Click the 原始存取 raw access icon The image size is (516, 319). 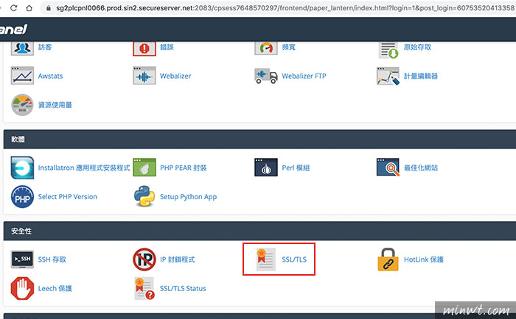[388, 50]
